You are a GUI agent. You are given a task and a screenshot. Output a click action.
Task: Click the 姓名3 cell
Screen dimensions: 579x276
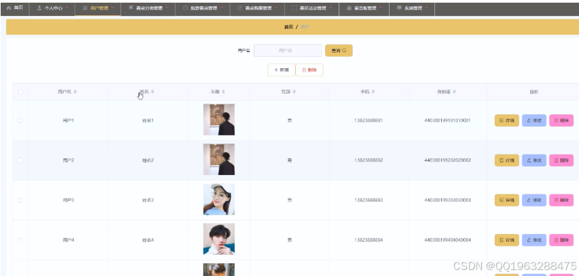point(148,200)
